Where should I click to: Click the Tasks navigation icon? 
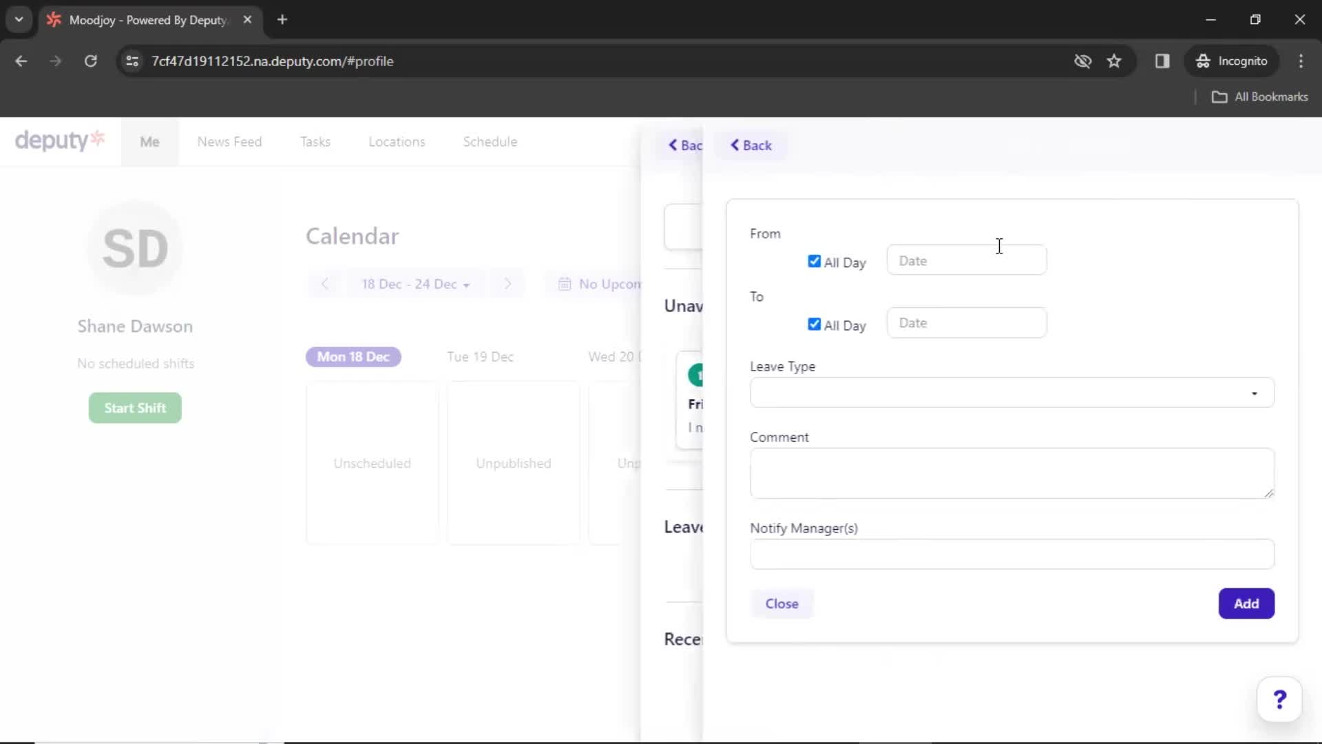[315, 142]
